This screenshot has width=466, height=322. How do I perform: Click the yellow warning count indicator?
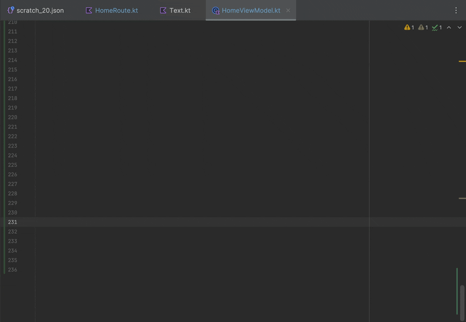pos(409,28)
